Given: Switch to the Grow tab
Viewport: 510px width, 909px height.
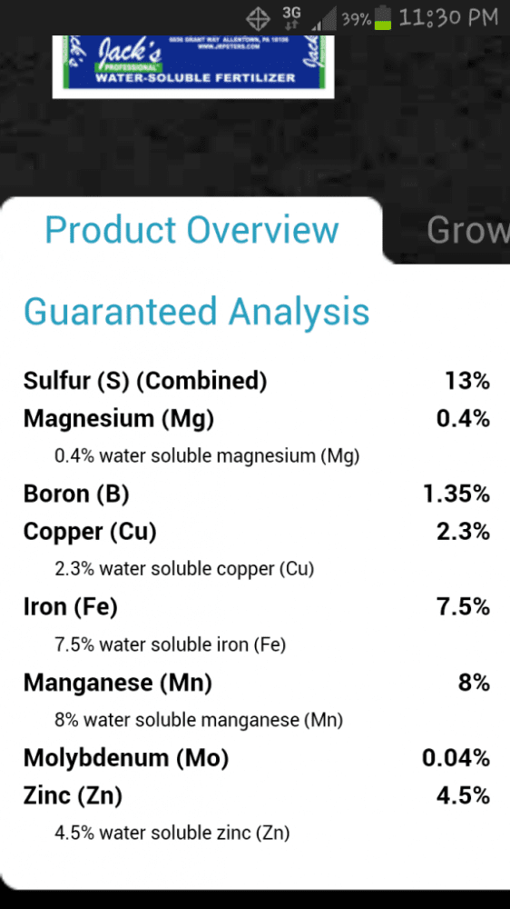Looking at the screenshot, I should (x=467, y=230).
